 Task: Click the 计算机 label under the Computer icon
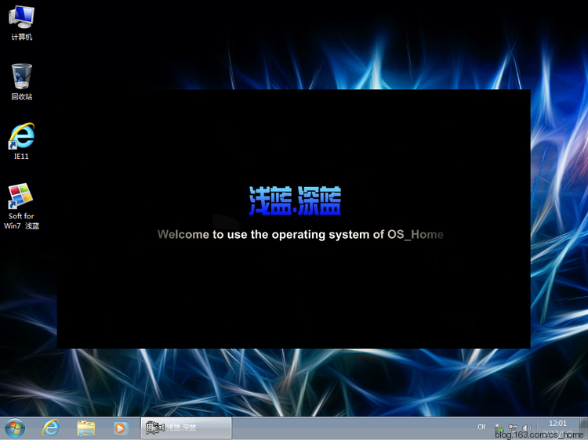21,37
